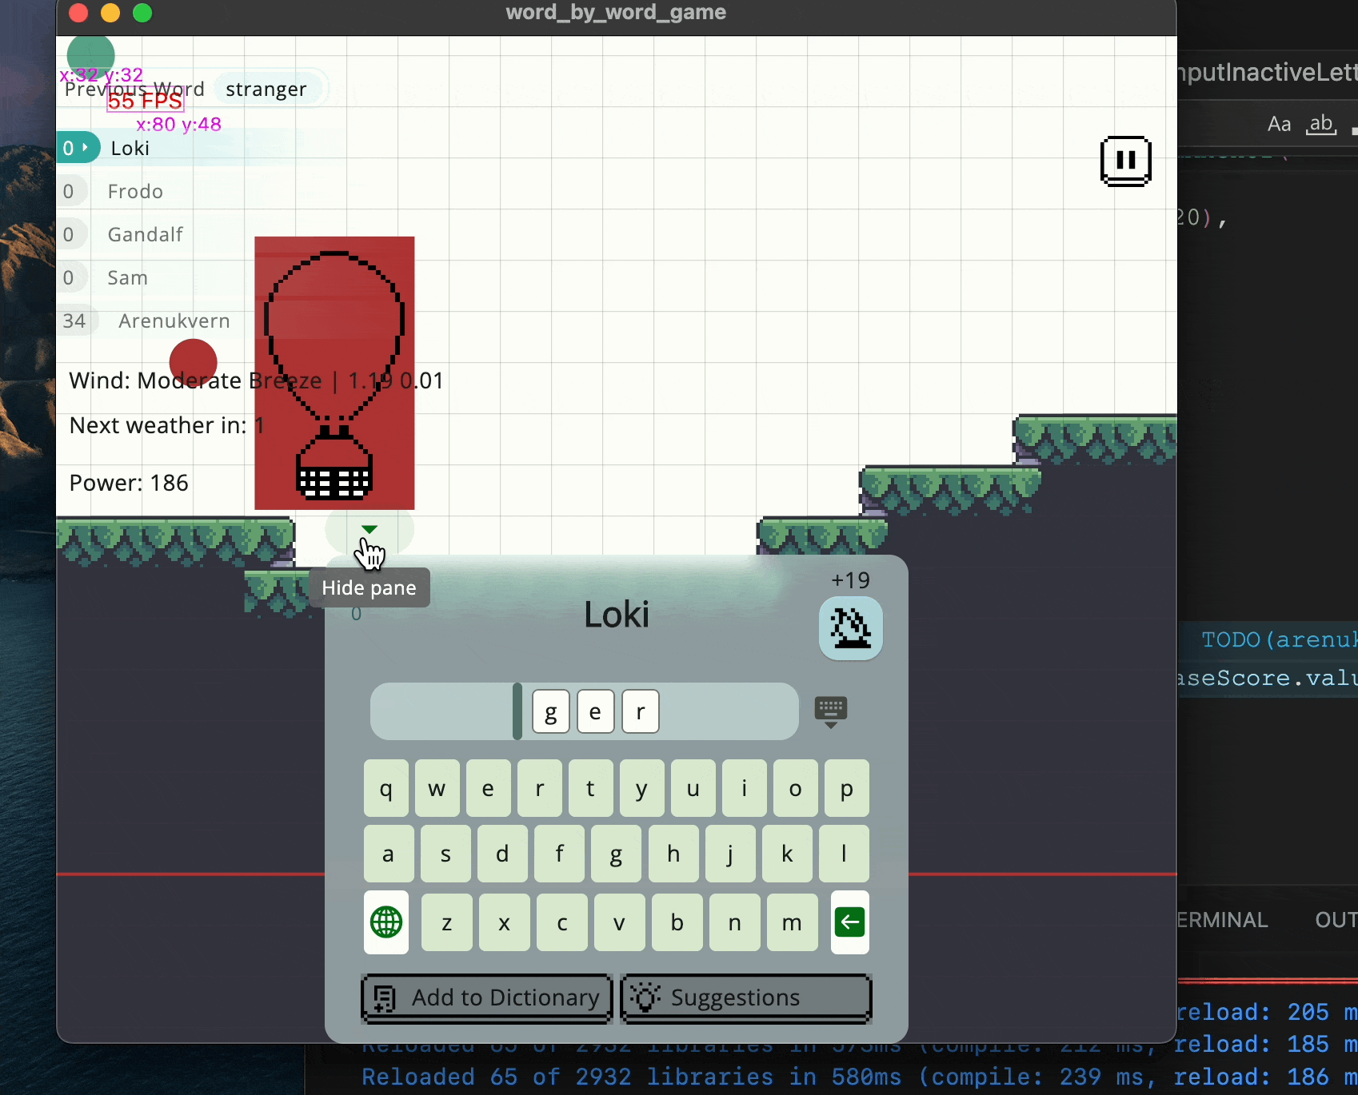The height and width of the screenshot is (1095, 1358).
Task: Tap the o key on the keyboard
Action: pyautogui.click(x=795, y=788)
